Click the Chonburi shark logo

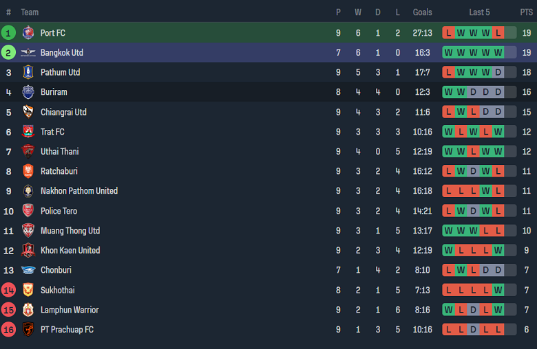point(28,270)
